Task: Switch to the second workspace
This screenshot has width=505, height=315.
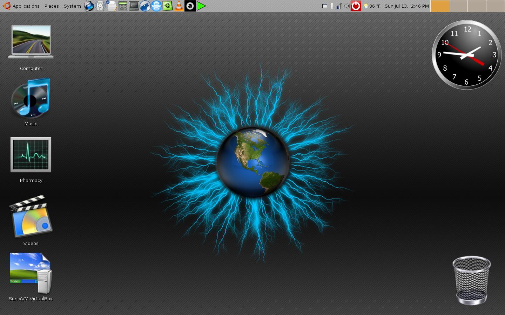Action: coord(458,6)
